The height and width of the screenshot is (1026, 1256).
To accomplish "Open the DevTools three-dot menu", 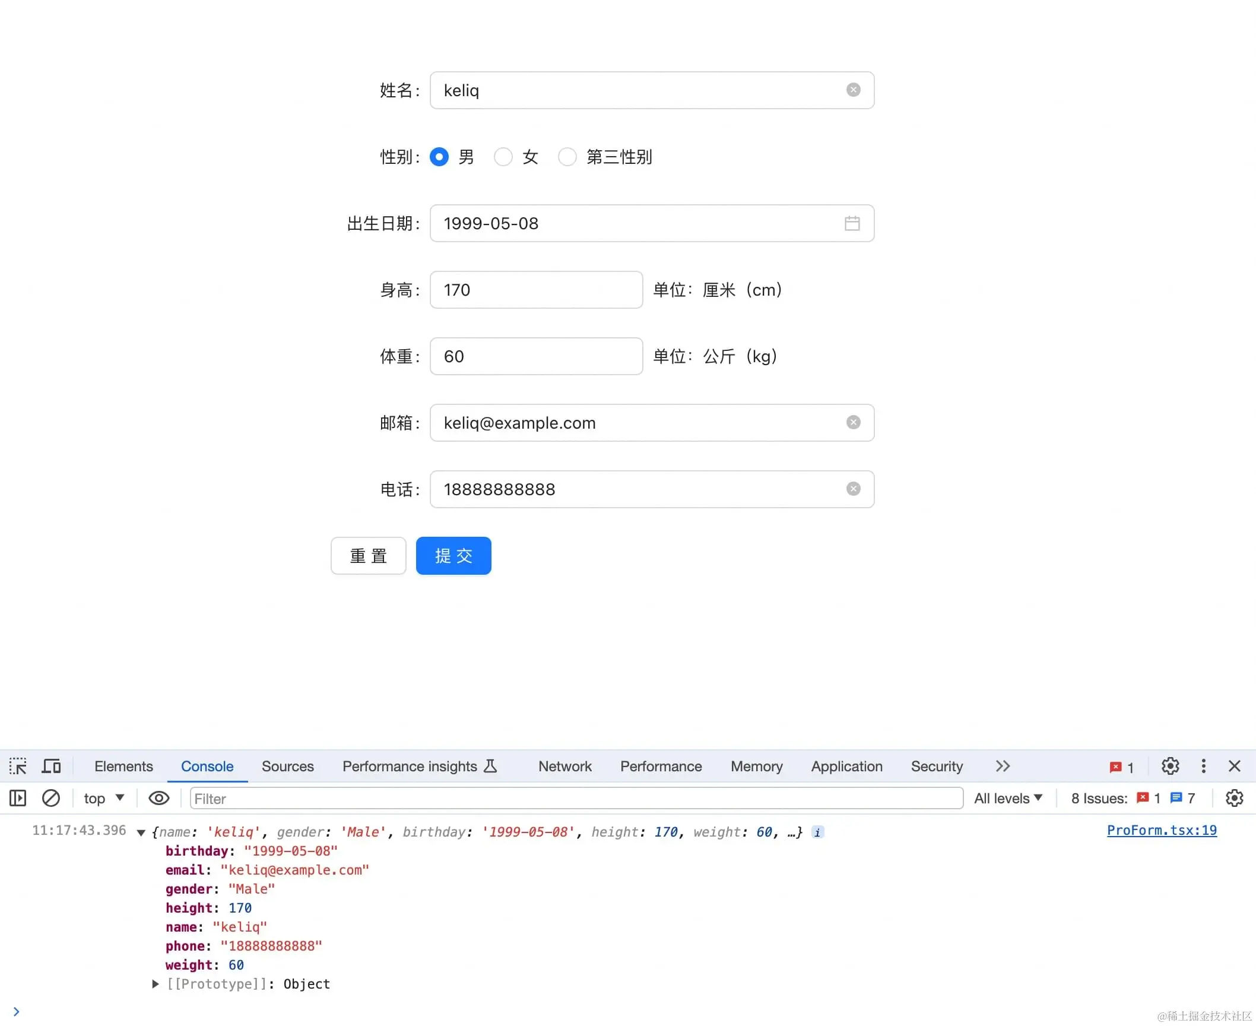I will pos(1203,766).
